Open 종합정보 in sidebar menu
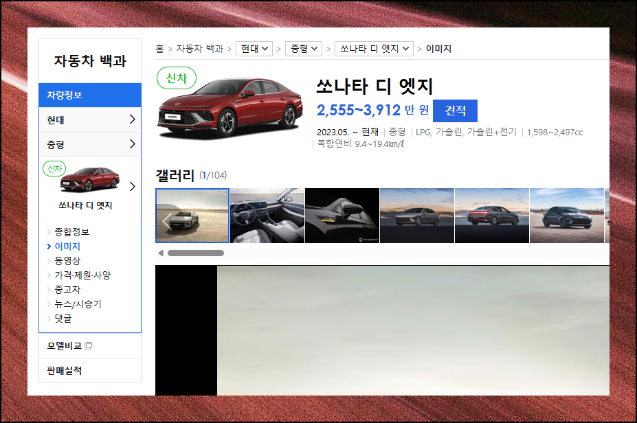 click(x=72, y=232)
